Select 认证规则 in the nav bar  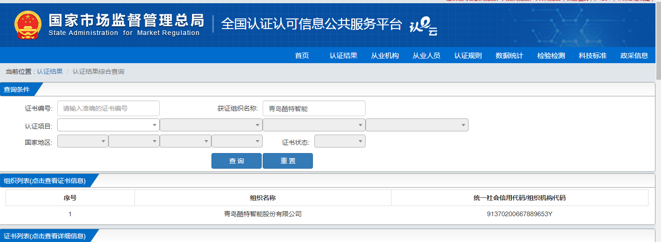click(x=468, y=55)
